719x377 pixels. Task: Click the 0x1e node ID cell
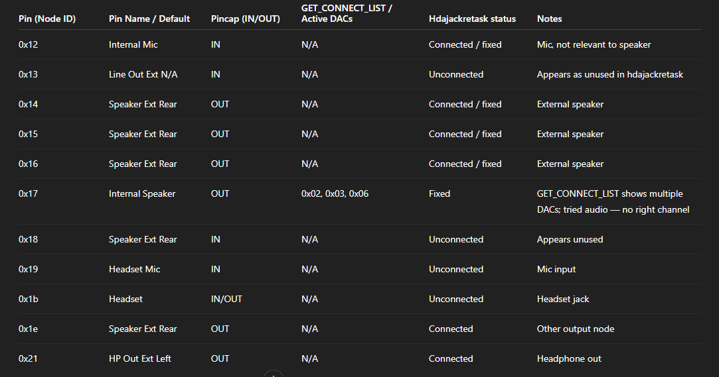29,329
